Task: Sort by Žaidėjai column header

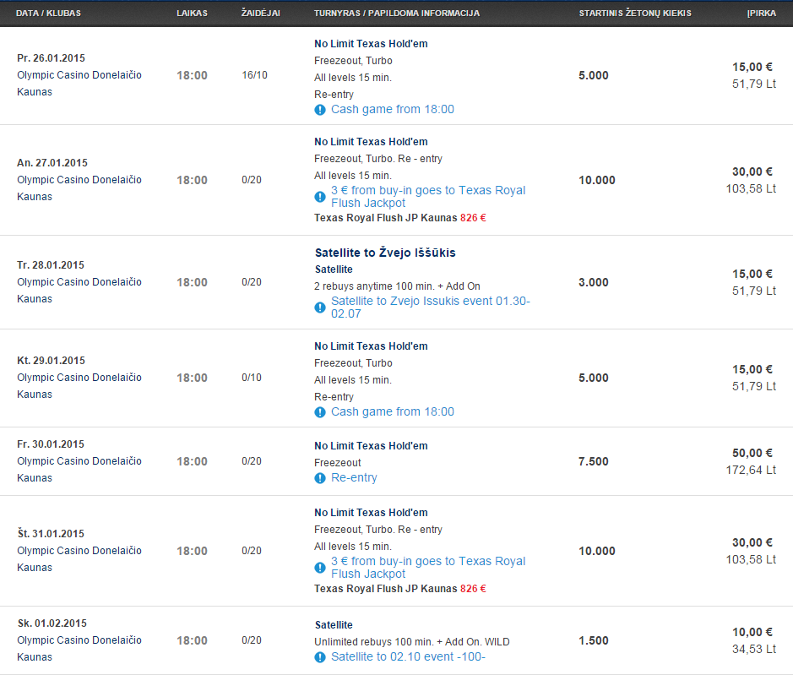Action: click(260, 14)
